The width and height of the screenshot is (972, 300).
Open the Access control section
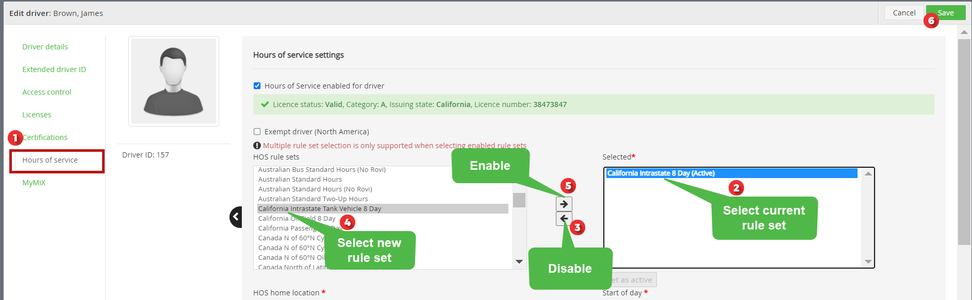pos(46,92)
